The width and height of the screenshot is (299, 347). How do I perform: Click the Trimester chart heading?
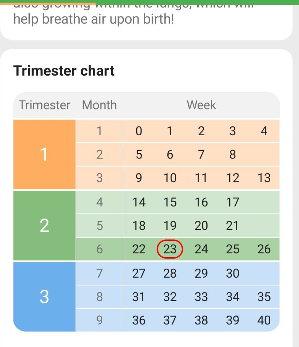64,71
